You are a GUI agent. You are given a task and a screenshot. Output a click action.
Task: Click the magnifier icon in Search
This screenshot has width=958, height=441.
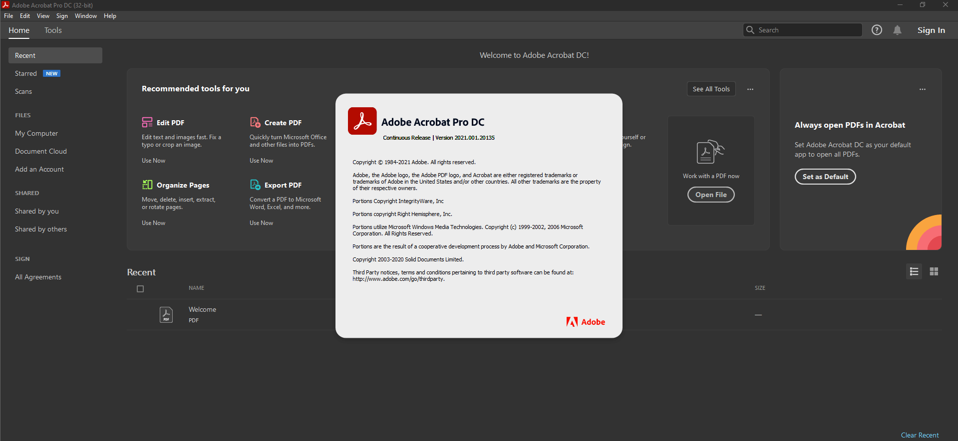pos(750,30)
